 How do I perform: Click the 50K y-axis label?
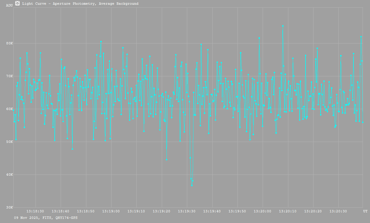9,142
